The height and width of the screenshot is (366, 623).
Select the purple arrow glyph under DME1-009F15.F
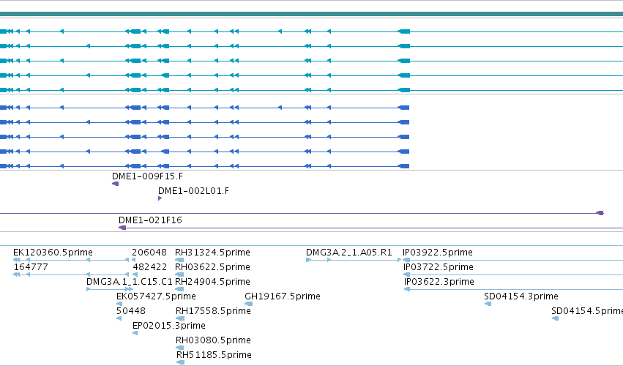coord(115,184)
